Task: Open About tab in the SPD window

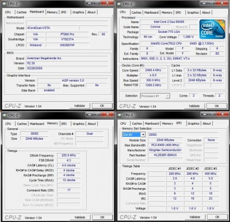Action: click(x=207, y=124)
